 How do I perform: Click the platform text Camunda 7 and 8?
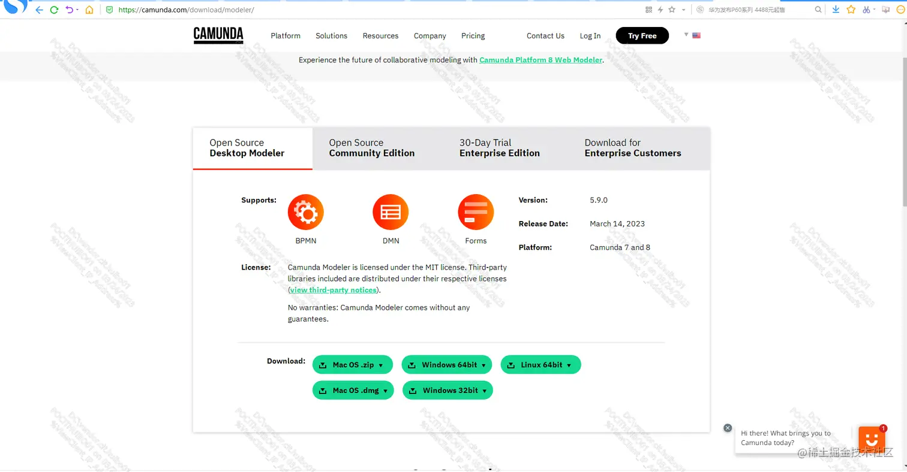tap(620, 247)
